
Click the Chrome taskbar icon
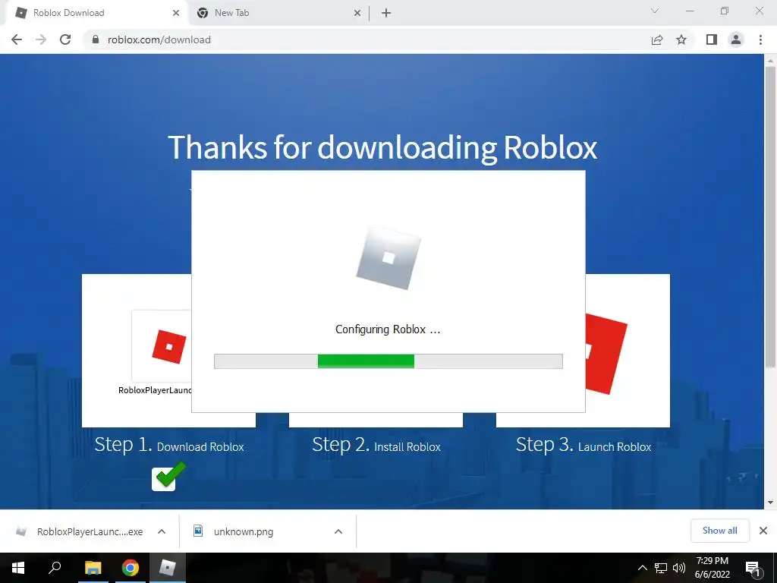131,568
